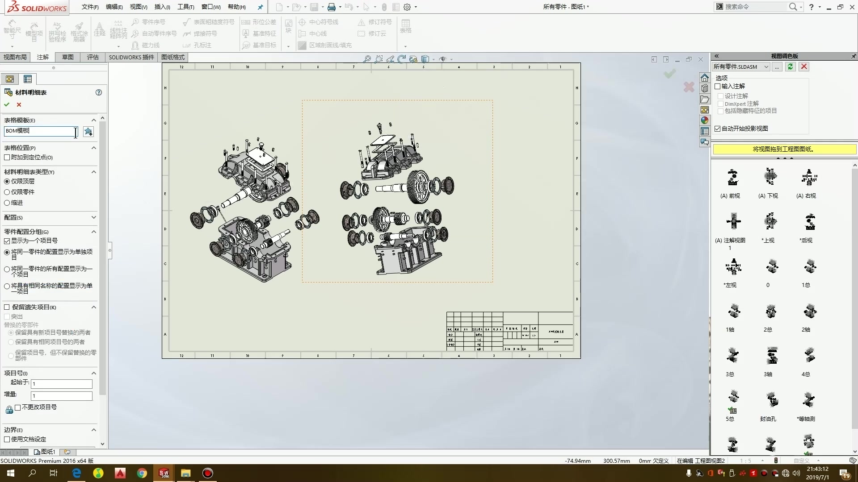The image size is (858, 482).
Task: Collapse 边界 section
Action: [x=94, y=430]
